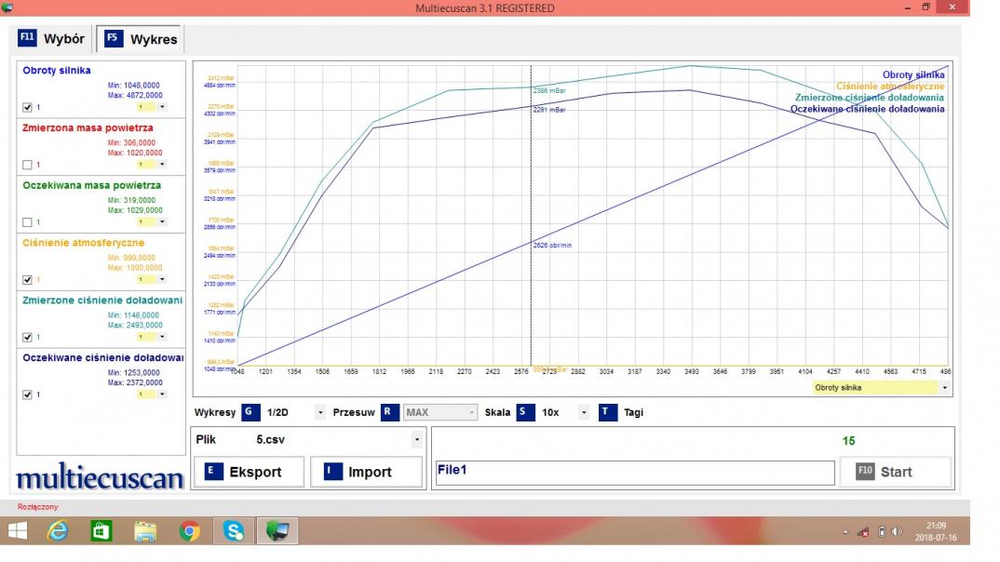
Task: Open the Windows Store taskbar icon
Action: 101,530
